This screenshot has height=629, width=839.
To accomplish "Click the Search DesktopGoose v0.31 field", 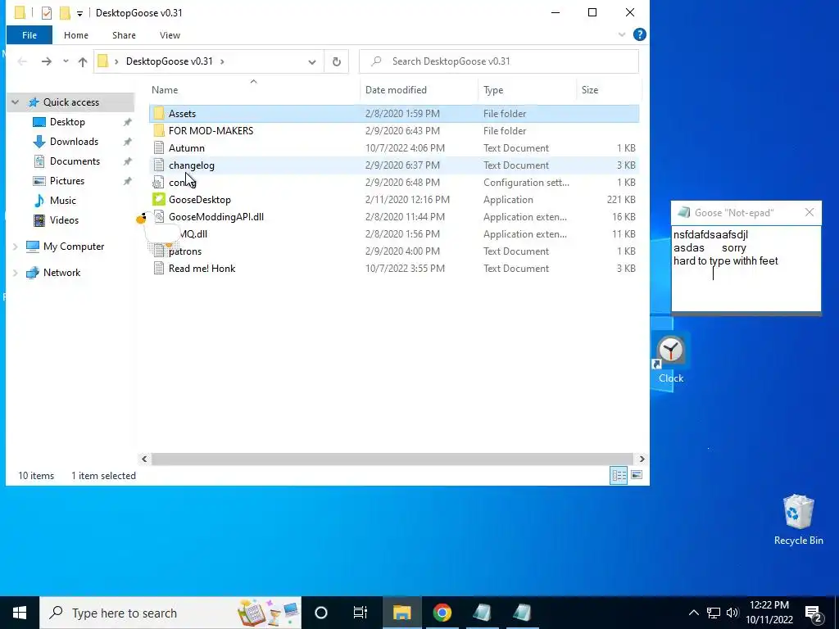I will (x=499, y=61).
